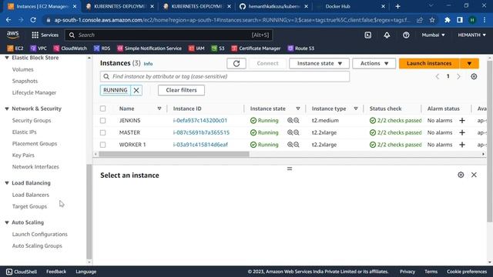Remove the RUNNING filter chip
Screen dimensions: 493x277
pos(136,90)
